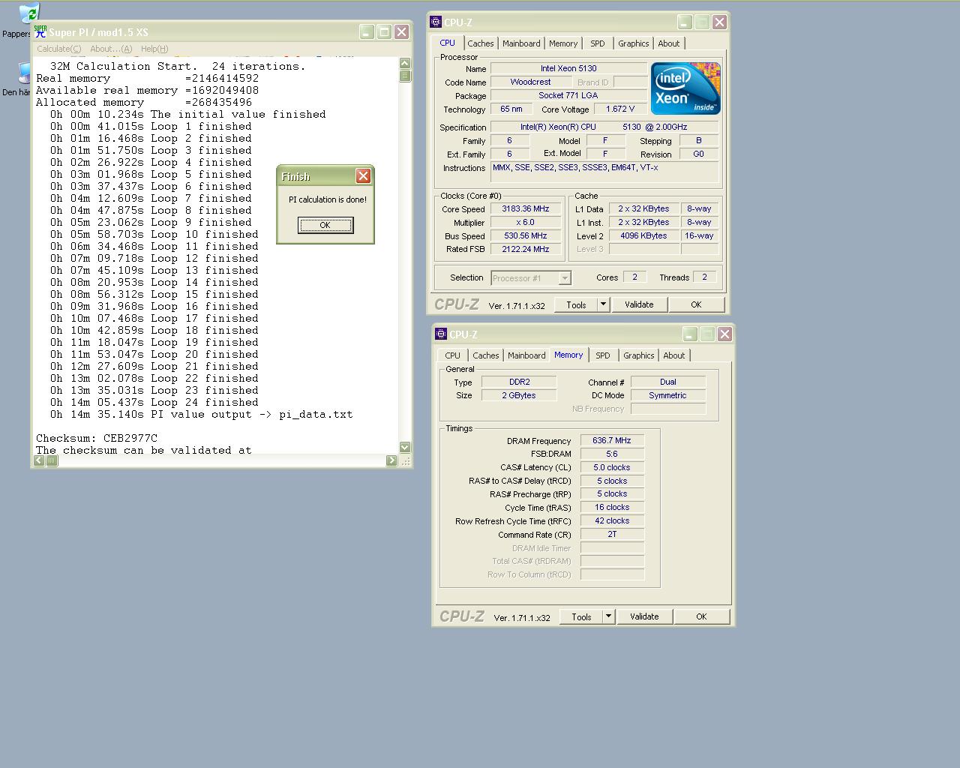Click the Loop 24 finished line
The image size is (960, 768).
[154, 402]
